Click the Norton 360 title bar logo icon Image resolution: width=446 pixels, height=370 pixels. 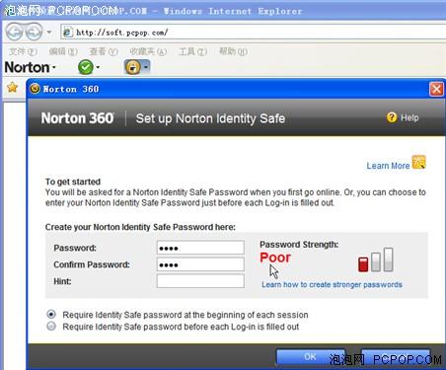click(35, 89)
